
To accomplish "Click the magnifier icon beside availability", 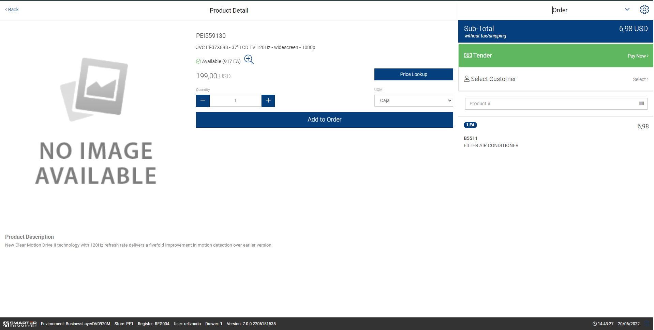I will [x=249, y=60].
